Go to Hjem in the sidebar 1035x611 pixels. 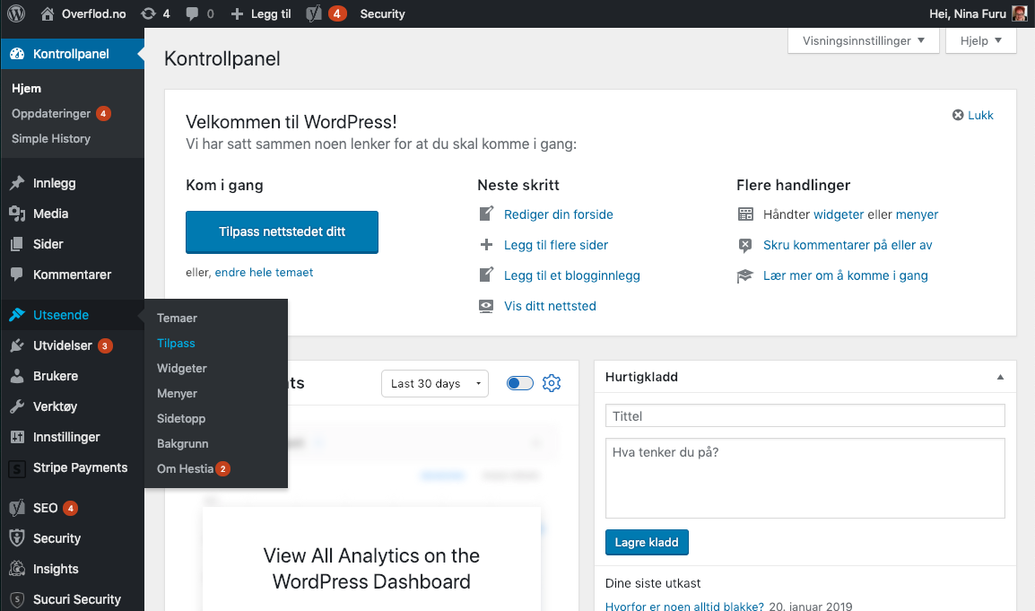pyautogui.click(x=26, y=89)
